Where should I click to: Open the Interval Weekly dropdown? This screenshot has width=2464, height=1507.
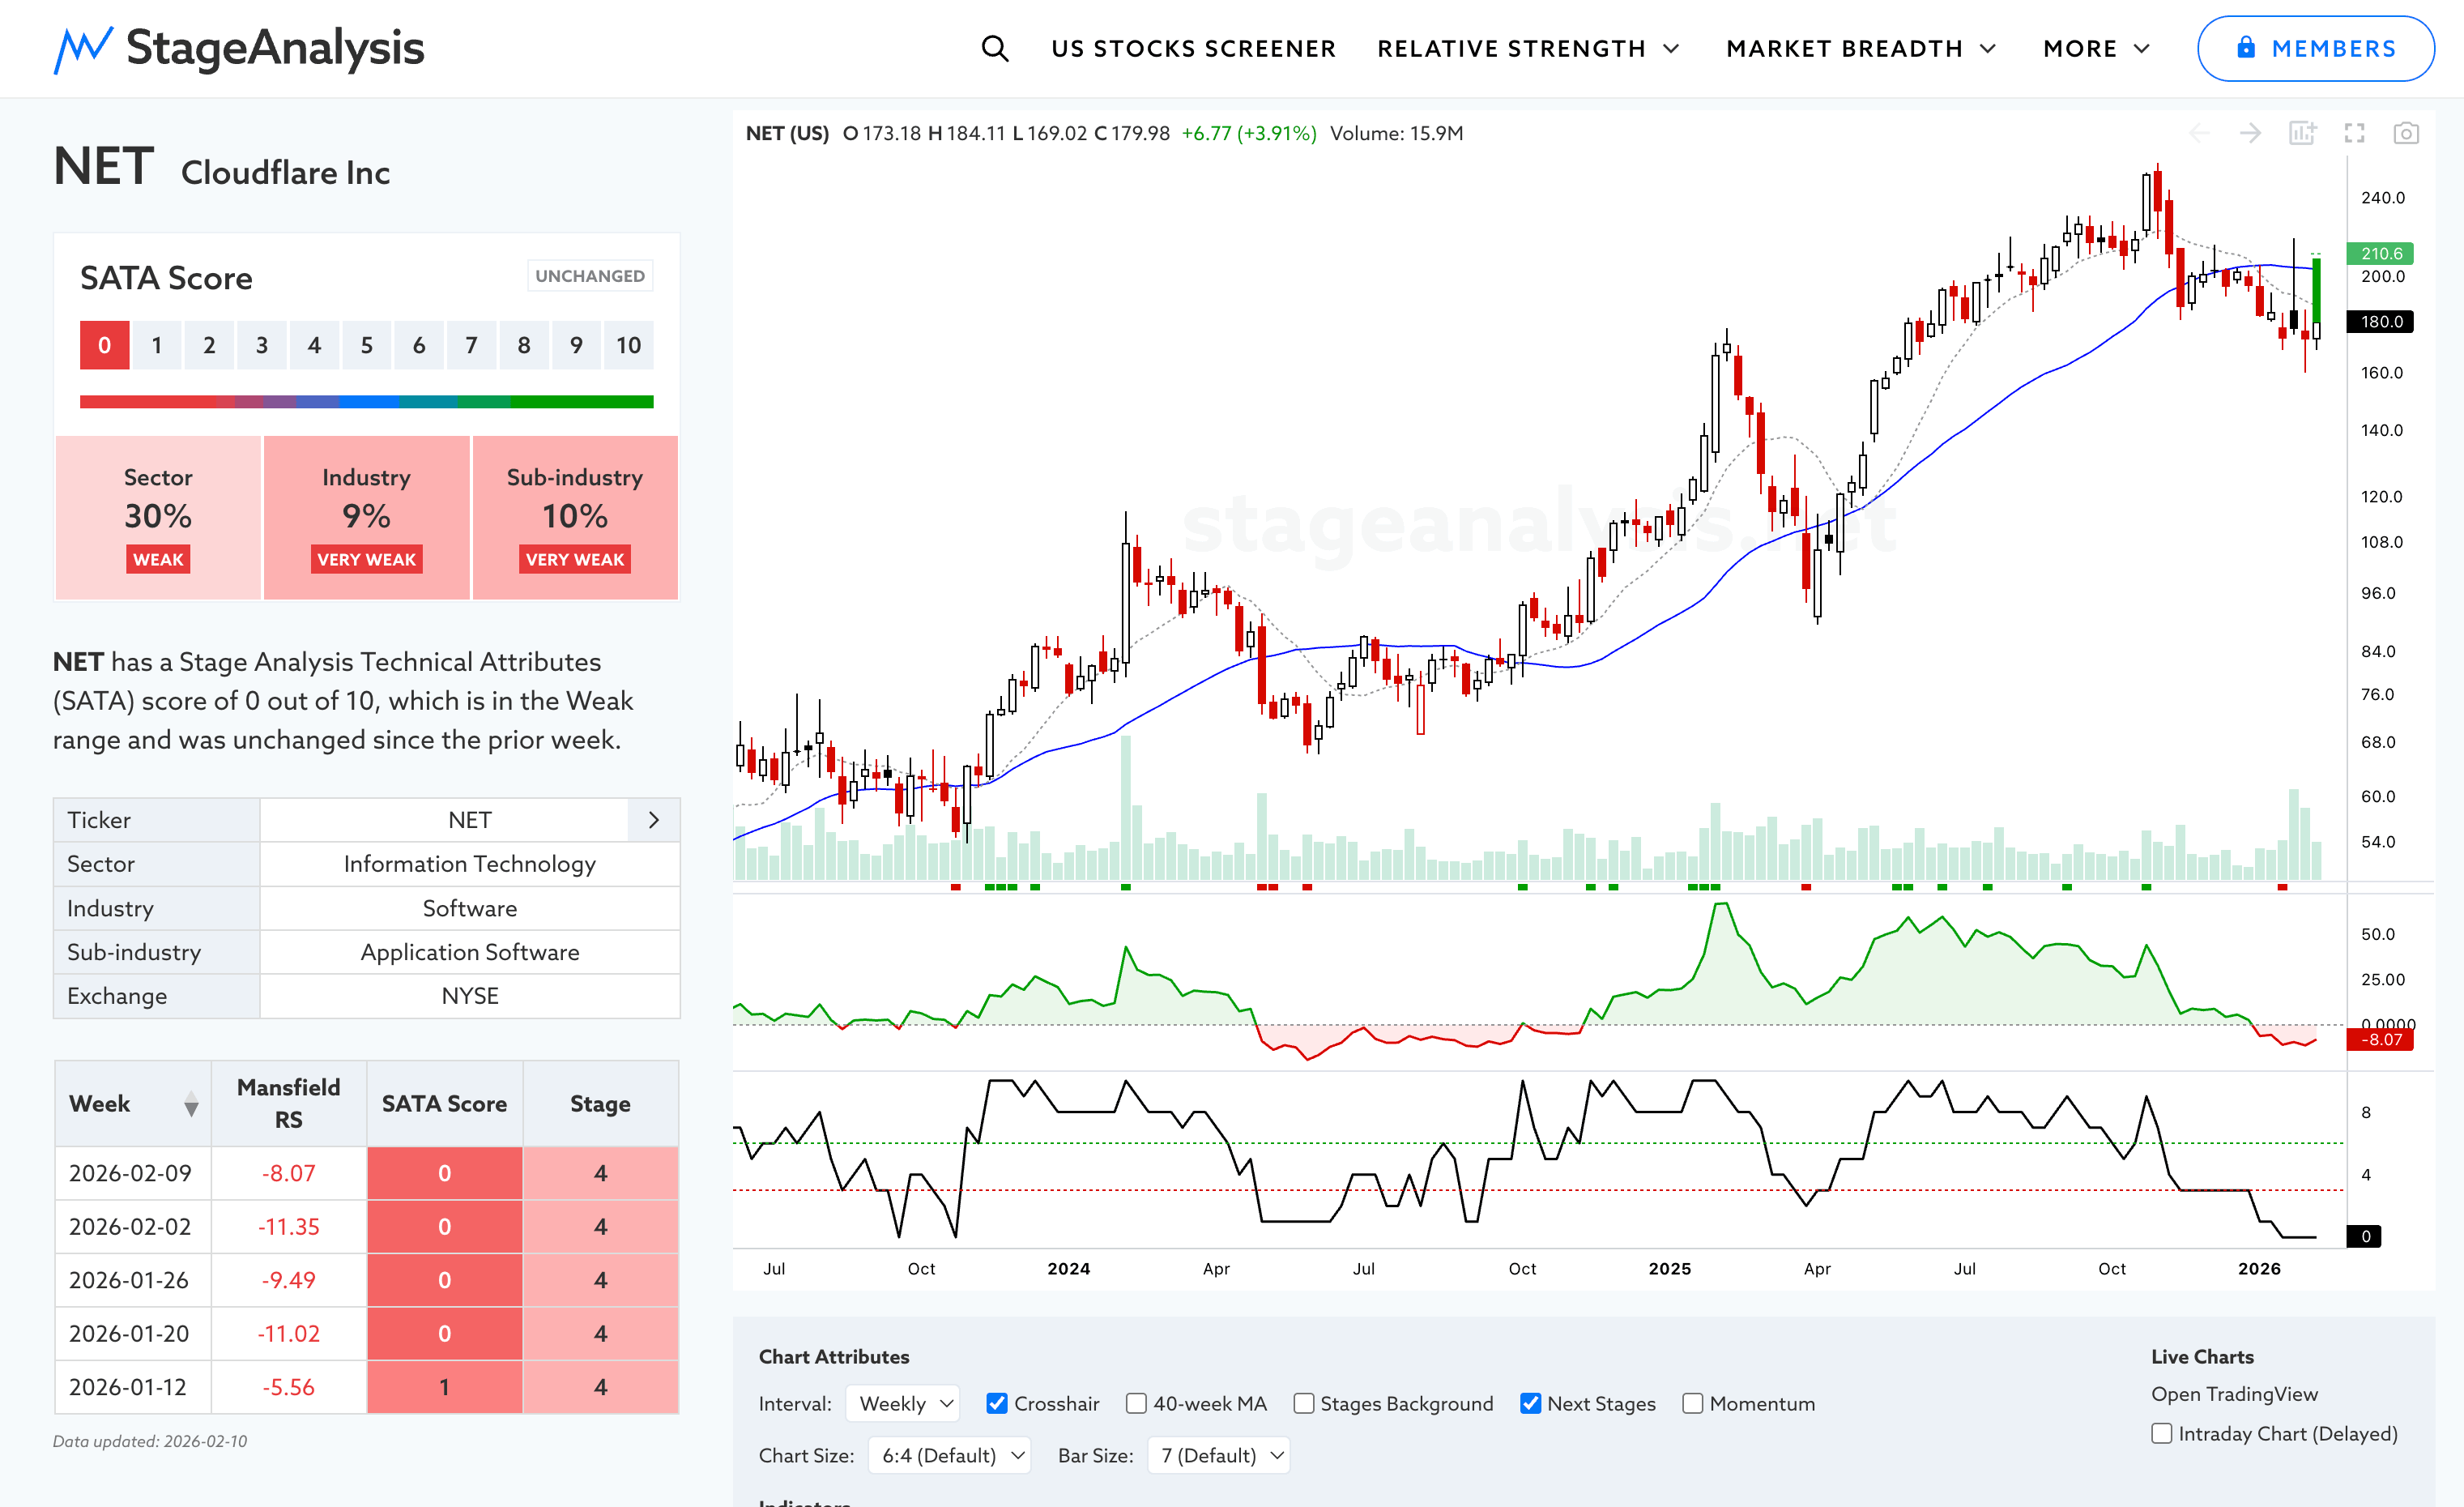903,1403
